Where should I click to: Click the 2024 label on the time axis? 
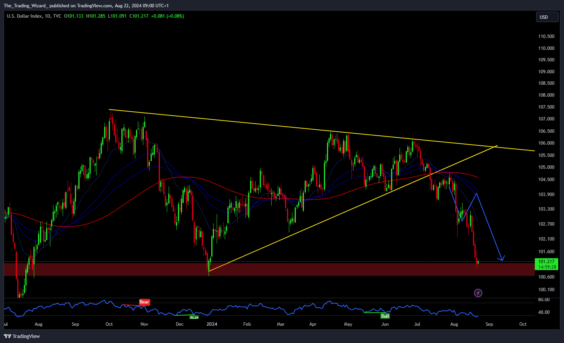(x=212, y=324)
